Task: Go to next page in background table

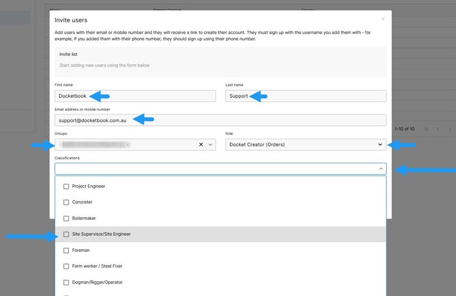Action: tap(450, 129)
